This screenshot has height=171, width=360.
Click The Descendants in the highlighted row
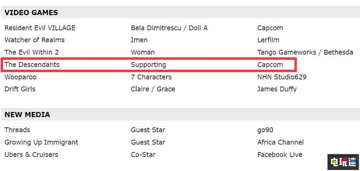tap(32, 65)
